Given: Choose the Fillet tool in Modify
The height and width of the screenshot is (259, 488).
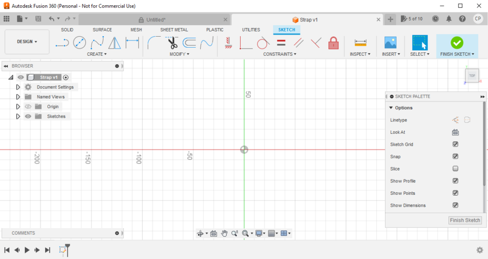Looking at the screenshot, I should pyautogui.click(x=154, y=43).
